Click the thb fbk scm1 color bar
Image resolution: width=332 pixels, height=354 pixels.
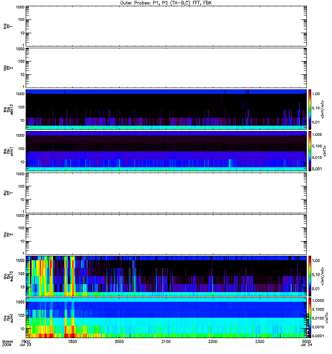tap(310, 151)
